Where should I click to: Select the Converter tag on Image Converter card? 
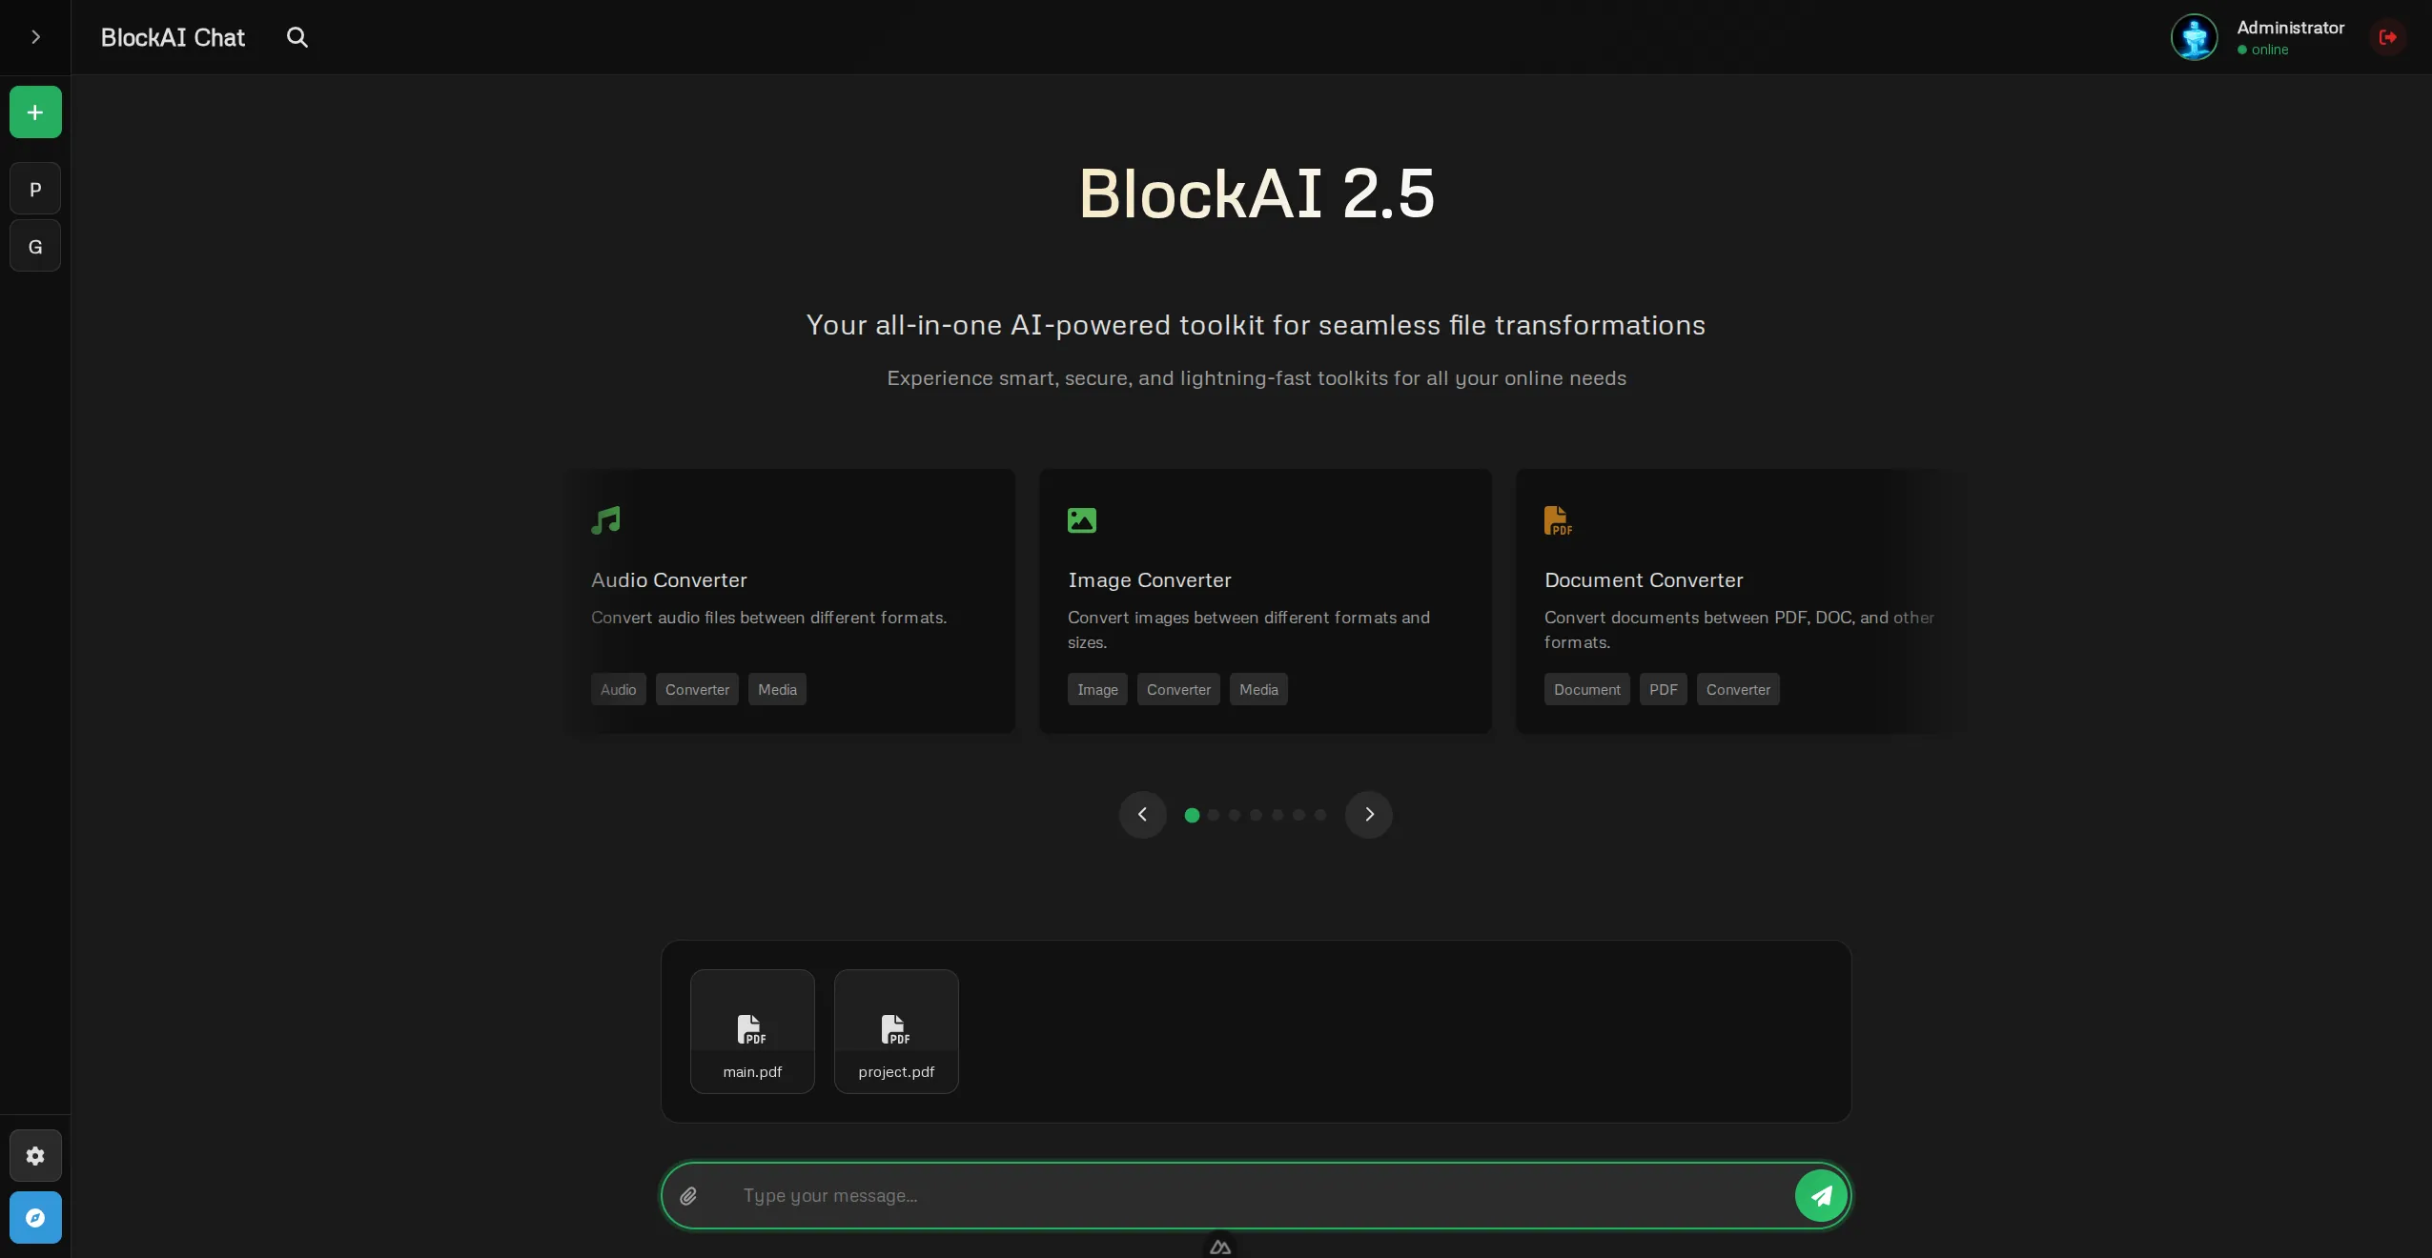tap(1178, 689)
